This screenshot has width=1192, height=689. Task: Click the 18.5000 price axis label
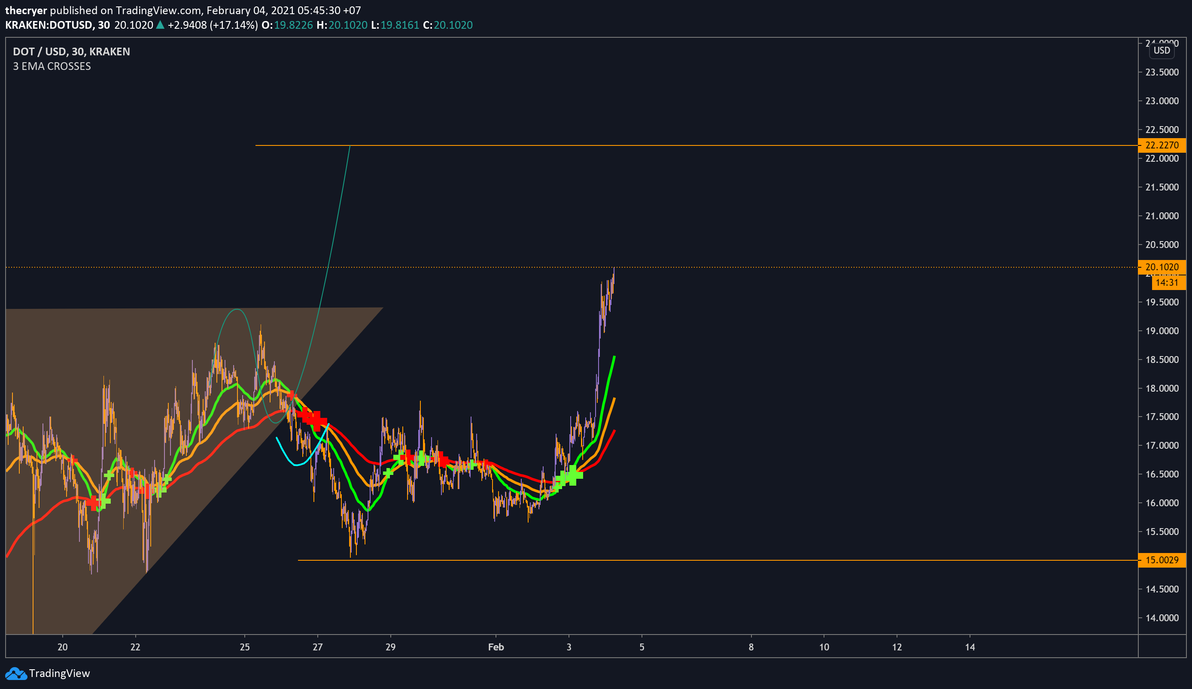point(1162,360)
